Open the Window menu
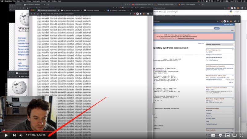This screenshot has width=247, height=139. [x=54, y=1]
